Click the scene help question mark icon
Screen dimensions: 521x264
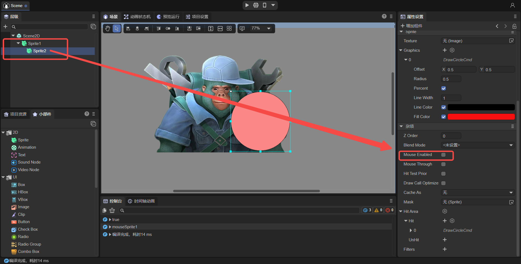click(384, 17)
